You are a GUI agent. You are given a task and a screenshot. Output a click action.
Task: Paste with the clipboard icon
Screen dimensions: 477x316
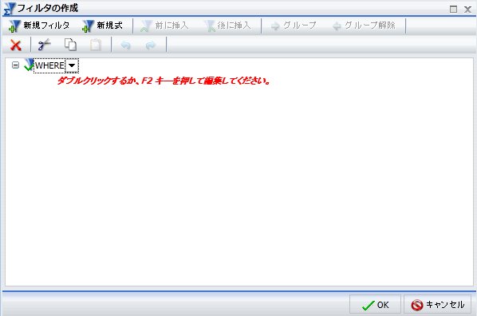(96, 45)
